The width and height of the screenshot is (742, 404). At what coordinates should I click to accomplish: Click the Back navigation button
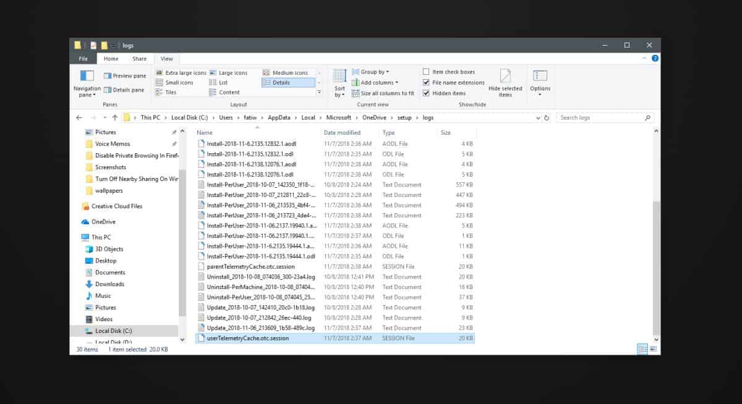pos(79,117)
